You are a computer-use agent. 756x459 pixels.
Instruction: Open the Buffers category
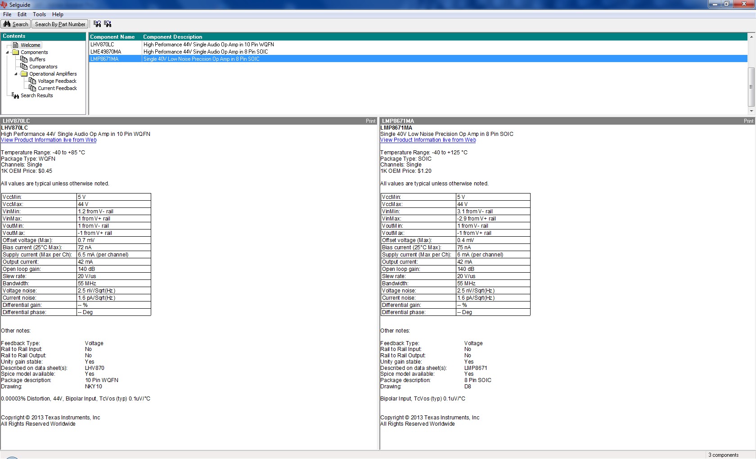pos(37,59)
